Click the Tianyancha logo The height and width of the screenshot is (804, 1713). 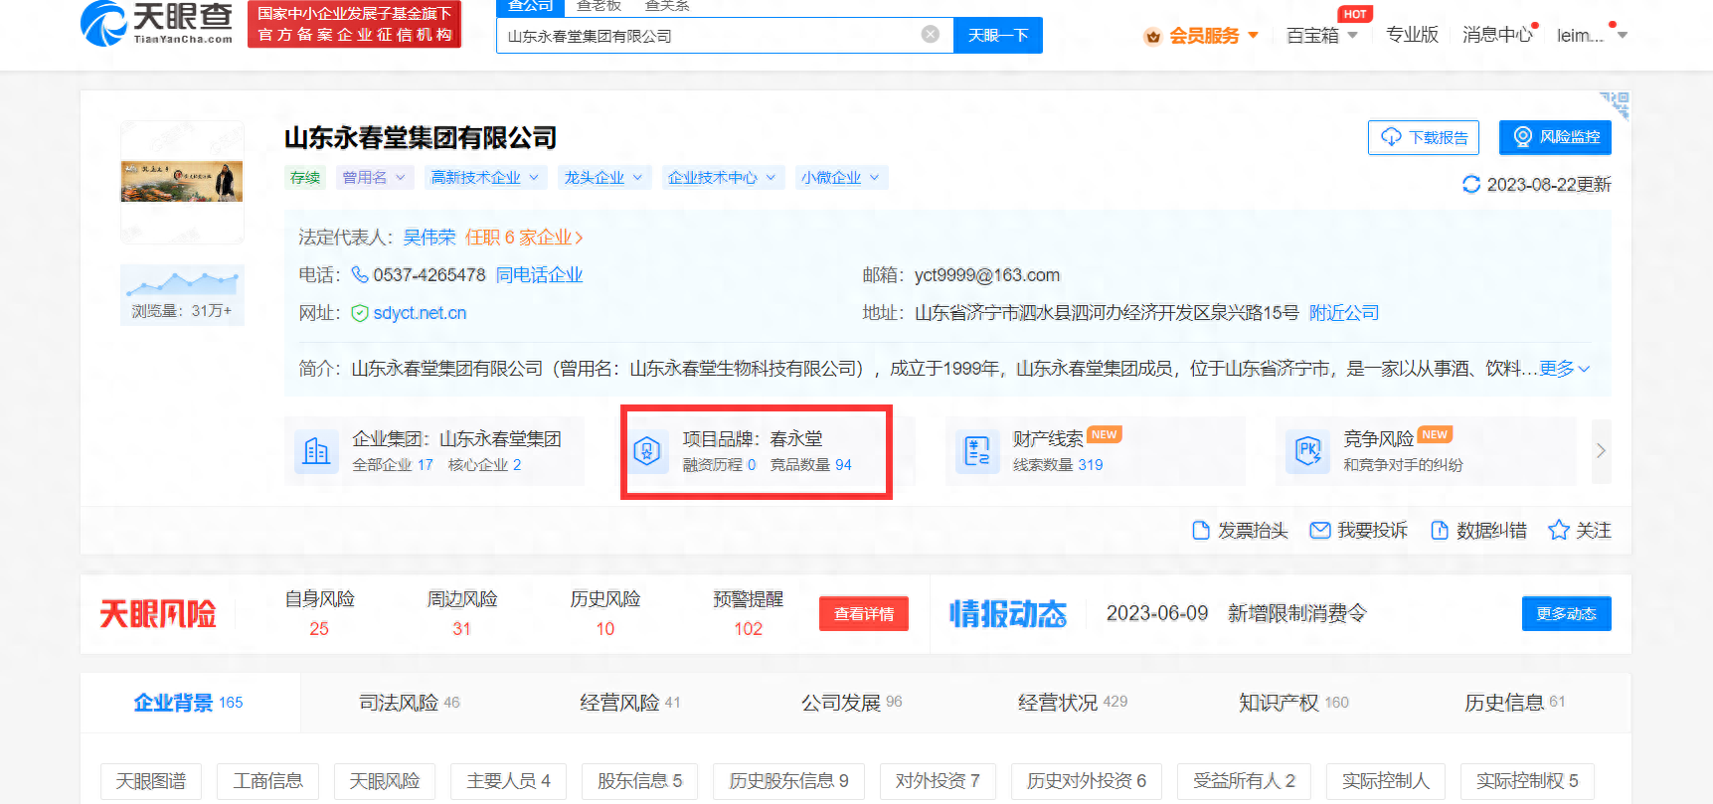156,23
